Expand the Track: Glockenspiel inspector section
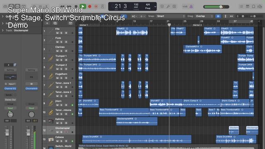Image resolution: width=265 pixels, height=149 pixels. click(2, 30)
